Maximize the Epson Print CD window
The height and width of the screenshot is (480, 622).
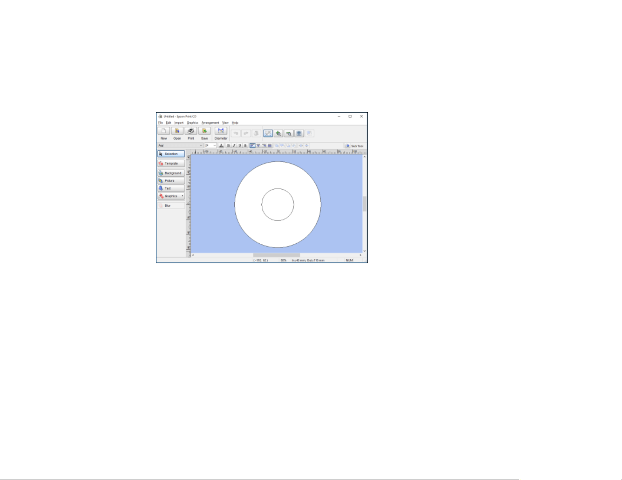[x=350, y=116]
